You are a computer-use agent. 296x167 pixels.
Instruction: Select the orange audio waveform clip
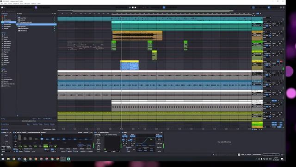pos(137,36)
